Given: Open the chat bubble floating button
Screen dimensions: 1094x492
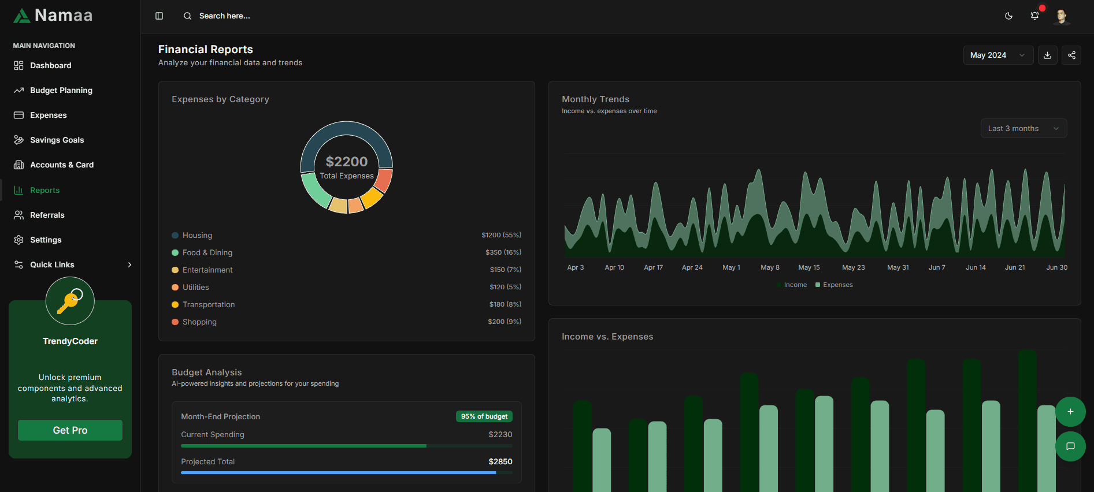Looking at the screenshot, I should tap(1070, 446).
